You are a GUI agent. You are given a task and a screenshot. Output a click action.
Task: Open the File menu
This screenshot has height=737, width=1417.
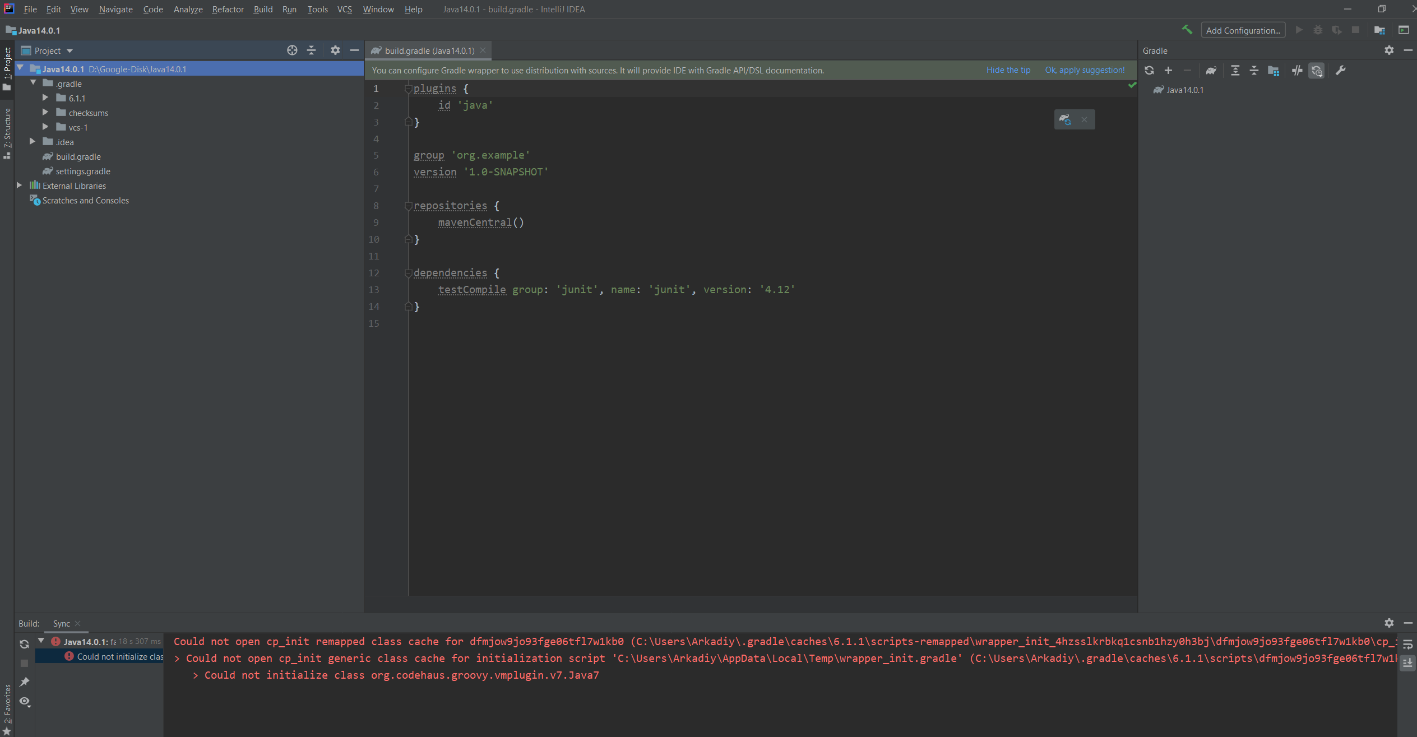(x=30, y=9)
